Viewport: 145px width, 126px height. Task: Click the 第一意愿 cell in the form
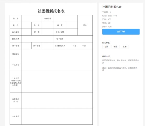tap(16, 46)
